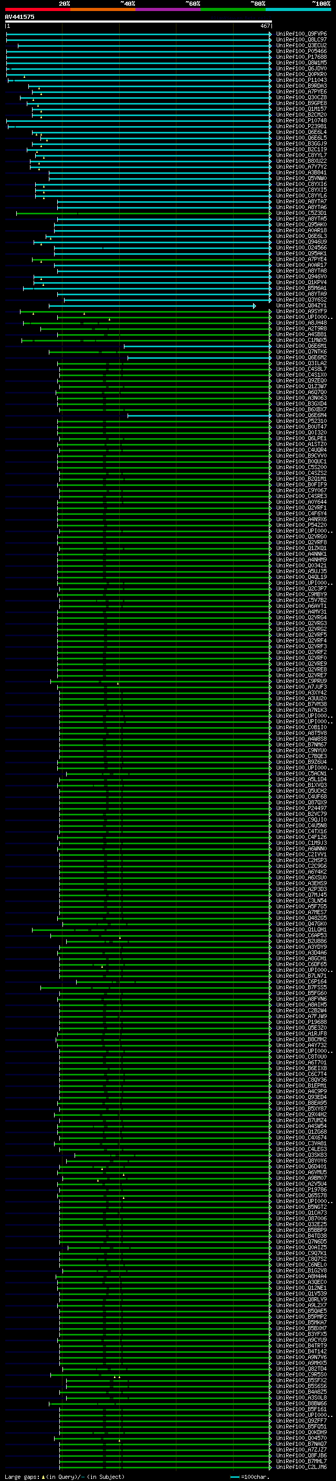Screen dimensions: 336x1481
Task: Select the UniRef100_Q0PKR0 entry
Action: [x=301, y=74]
